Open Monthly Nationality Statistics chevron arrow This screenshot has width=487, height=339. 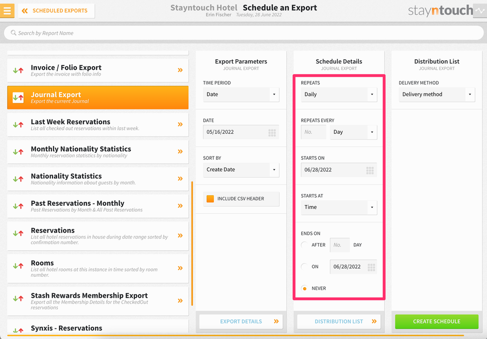[180, 151]
